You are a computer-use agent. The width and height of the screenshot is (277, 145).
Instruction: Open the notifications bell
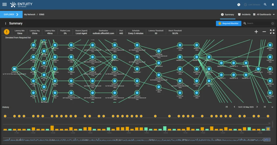click(x=273, y=5)
